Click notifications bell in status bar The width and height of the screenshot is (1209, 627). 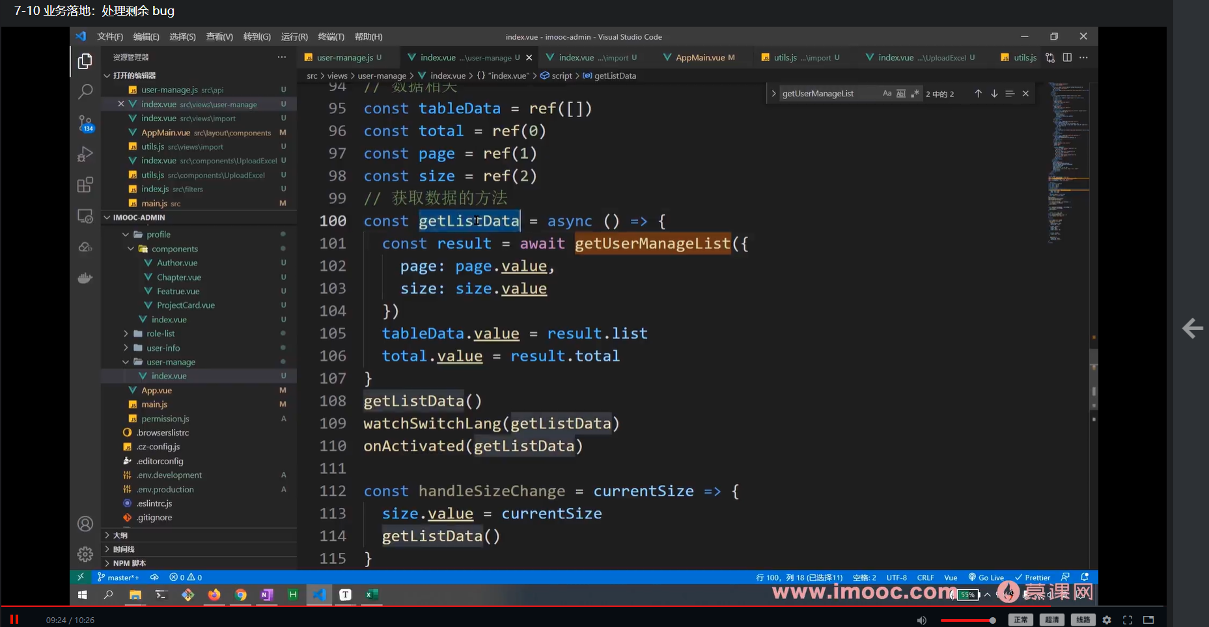(1085, 578)
